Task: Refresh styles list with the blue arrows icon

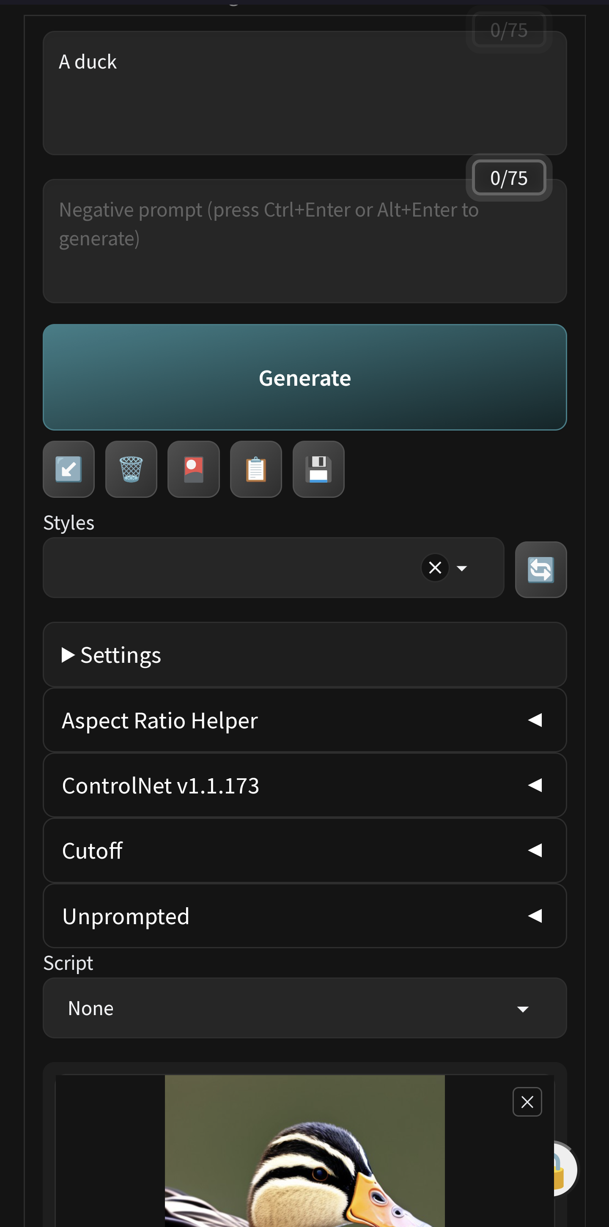Action: click(540, 569)
